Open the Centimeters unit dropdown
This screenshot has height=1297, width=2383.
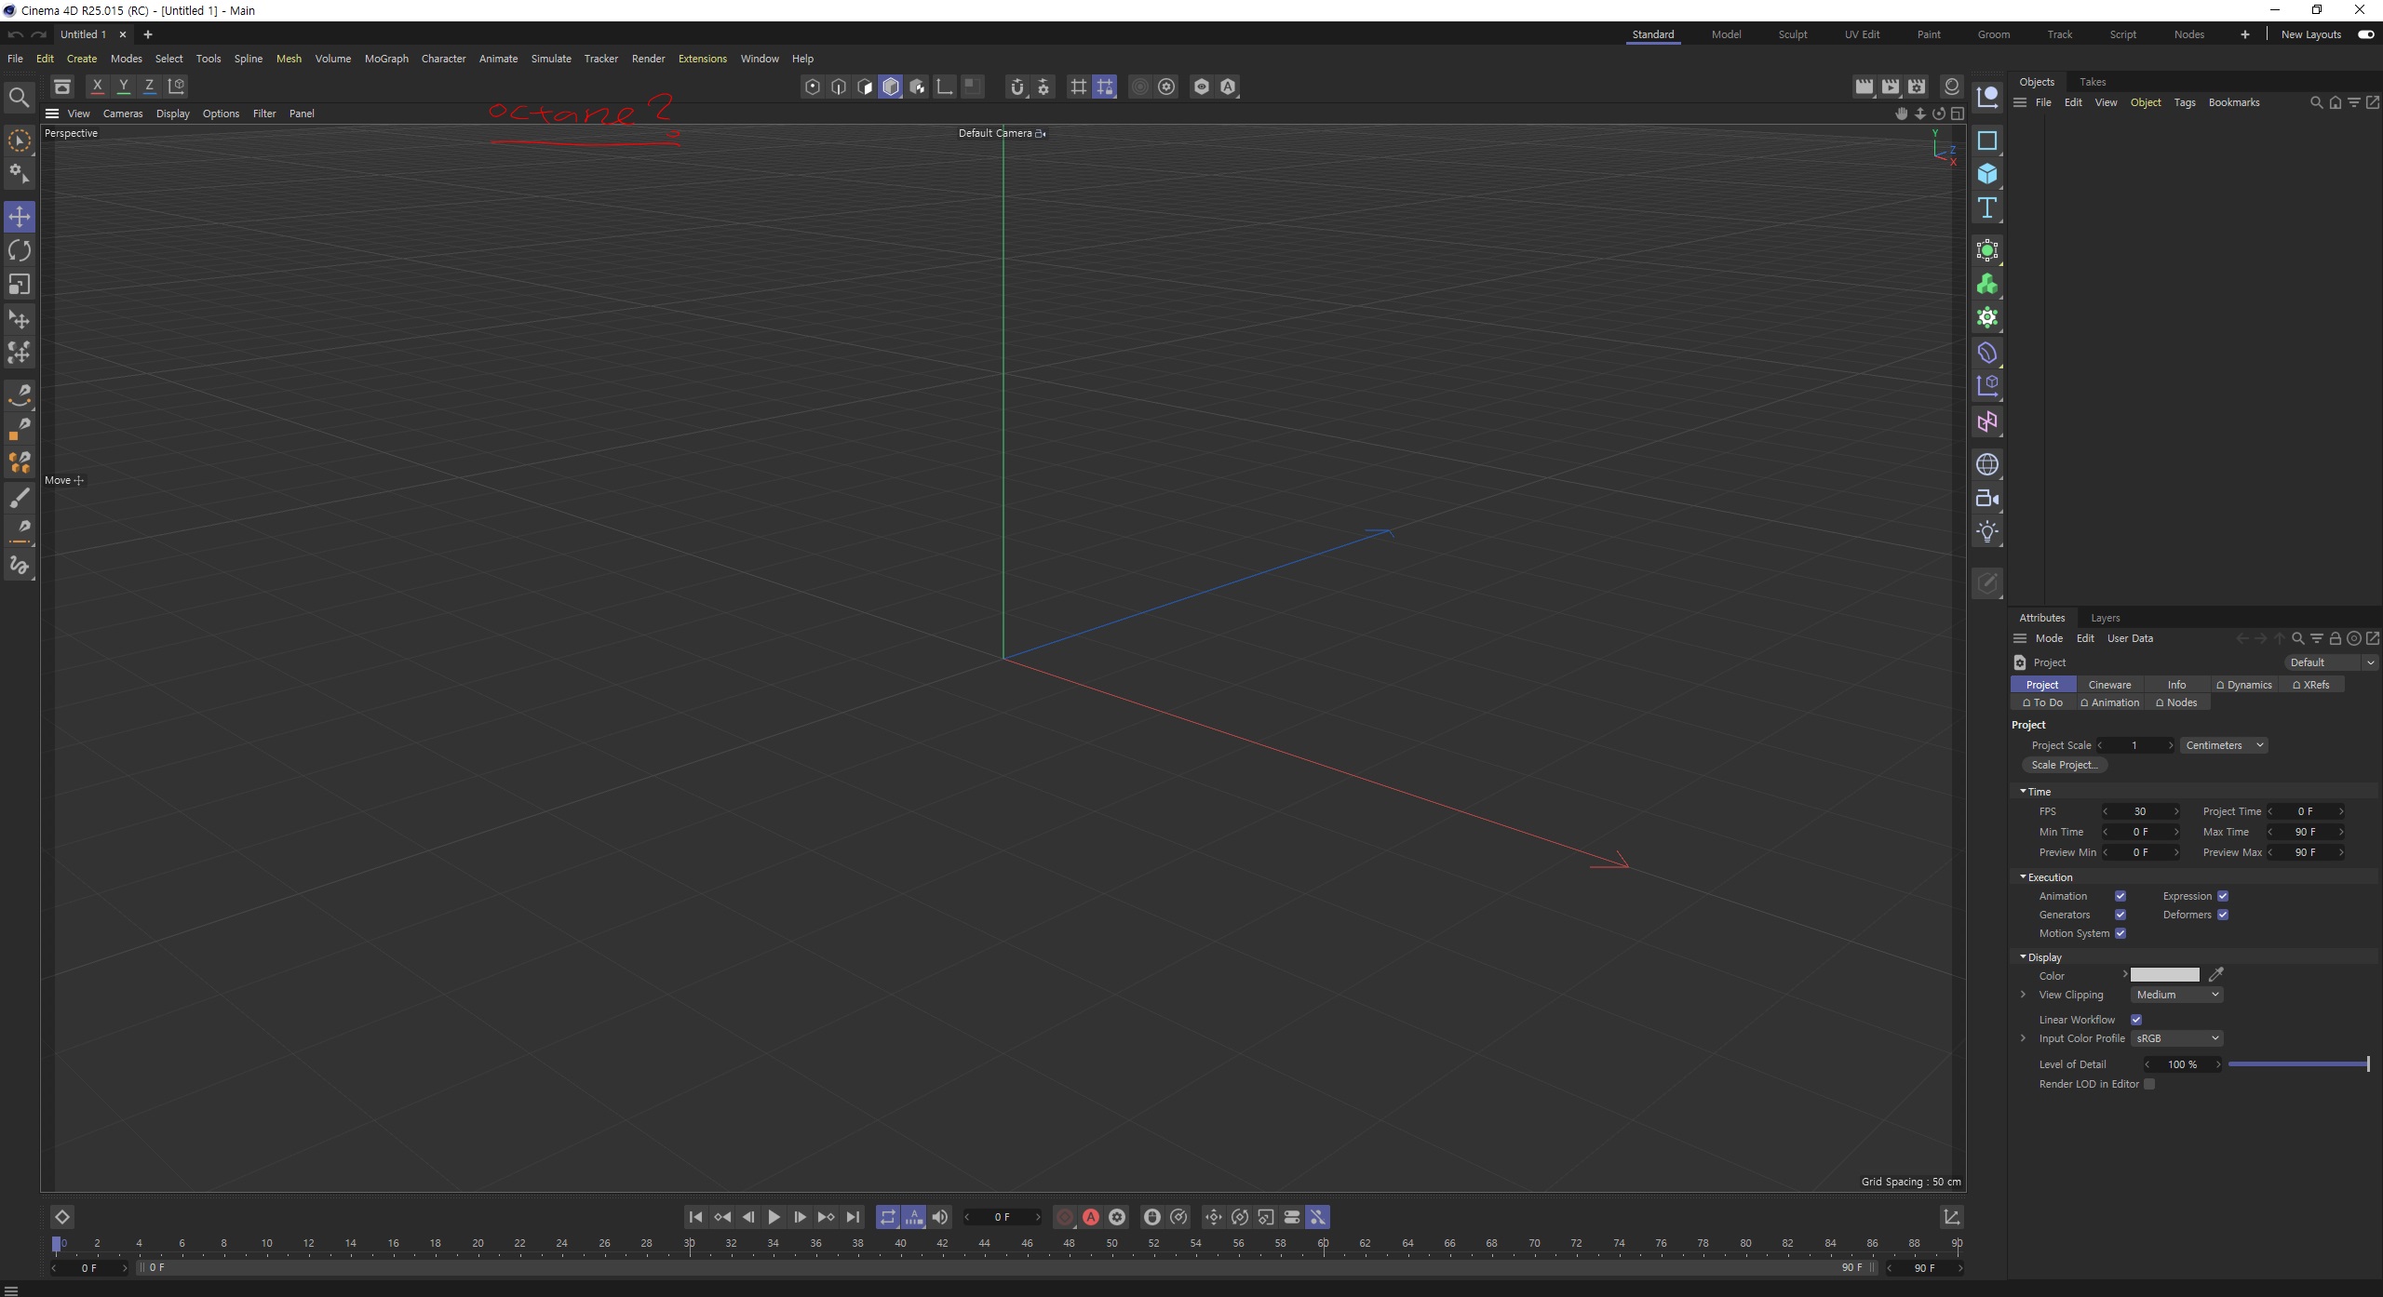(x=2224, y=745)
